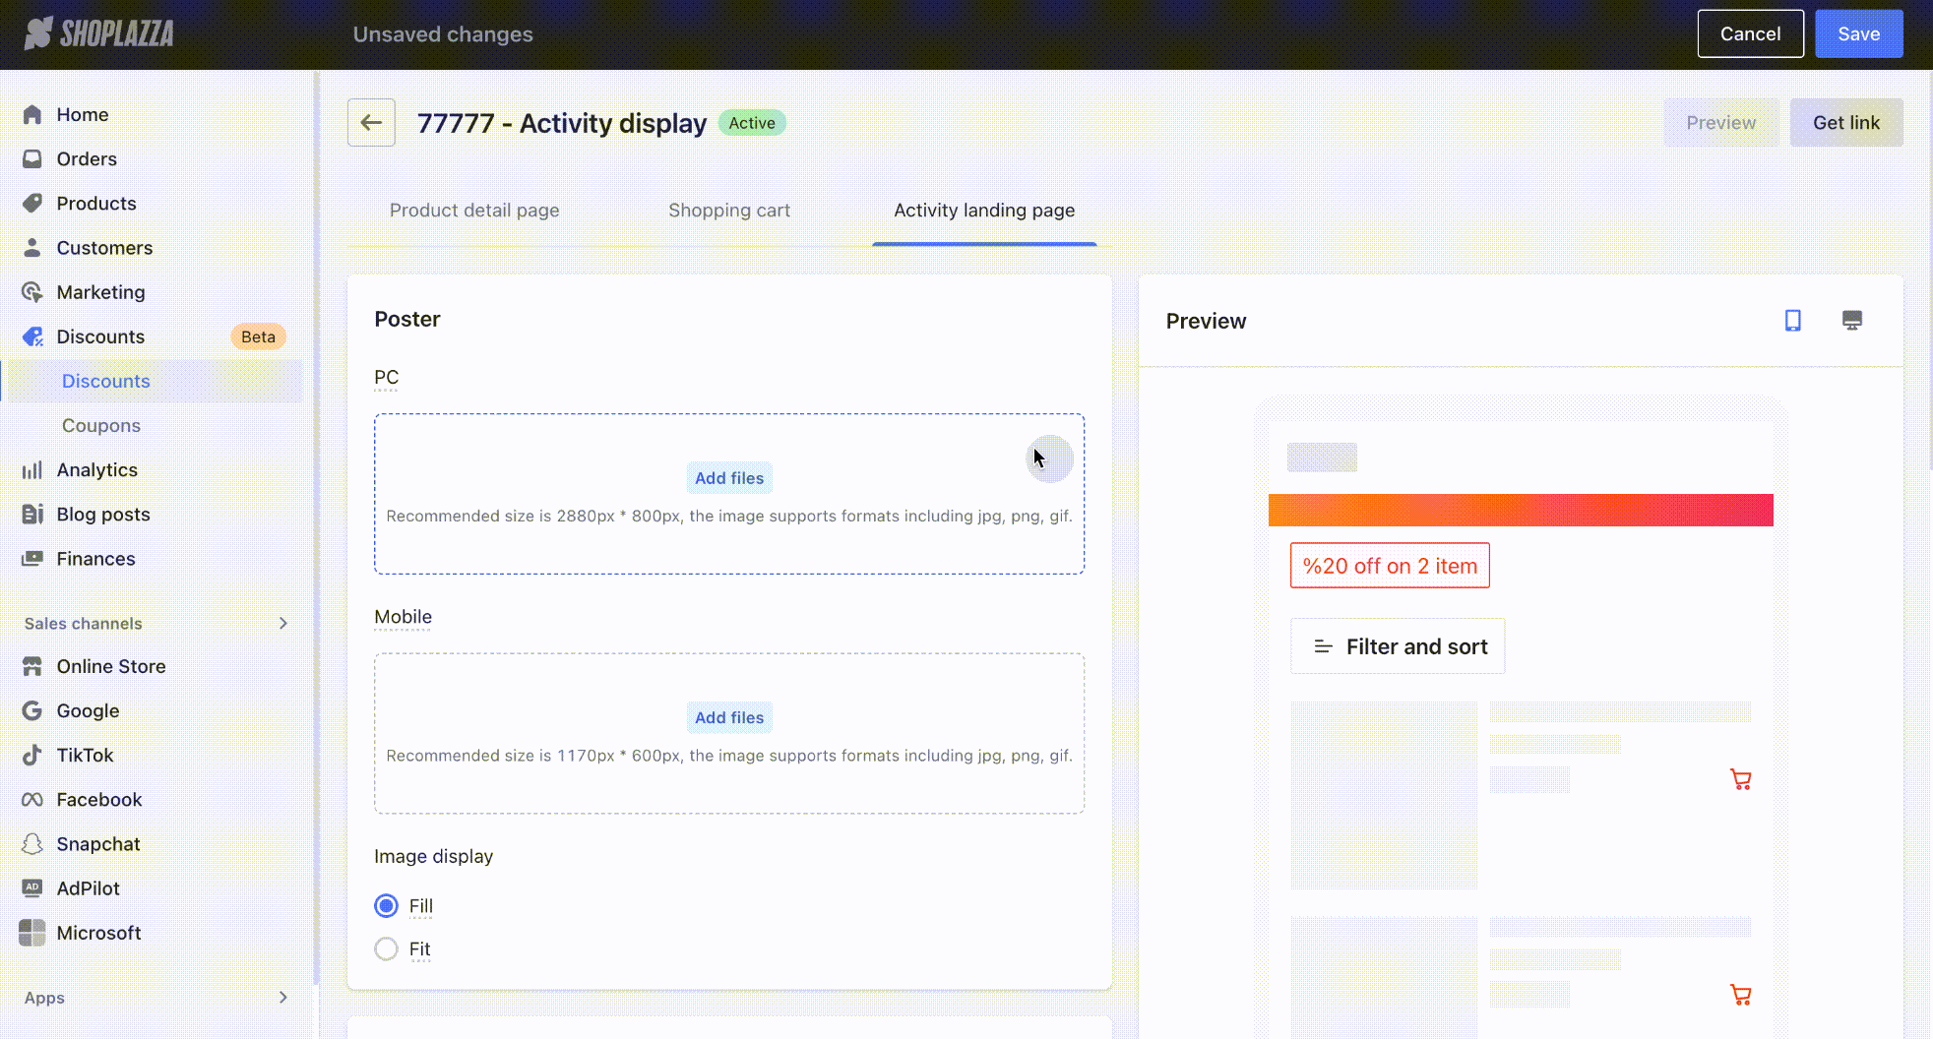Open Home via house icon
The width and height of the screenshot is (1933, 1039).
click(32, 115)
